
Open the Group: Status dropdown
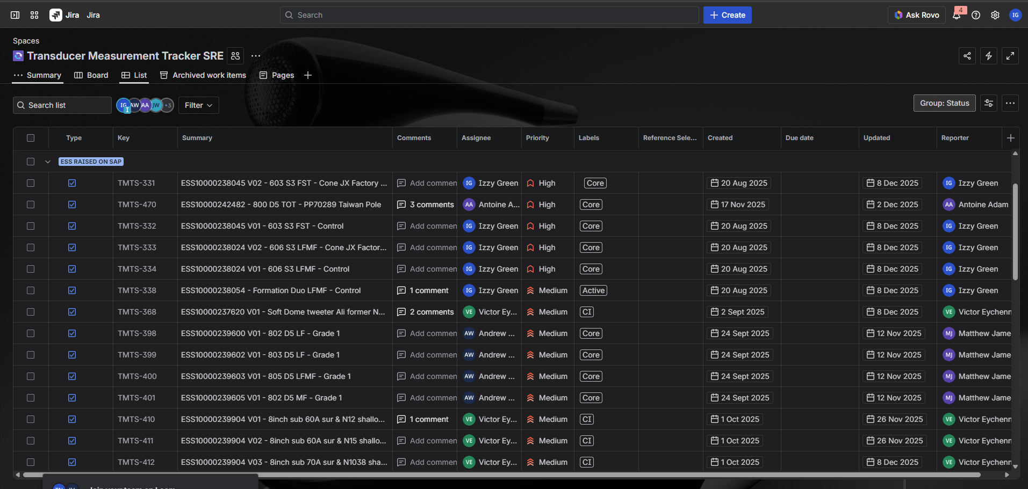pos(945,103)
